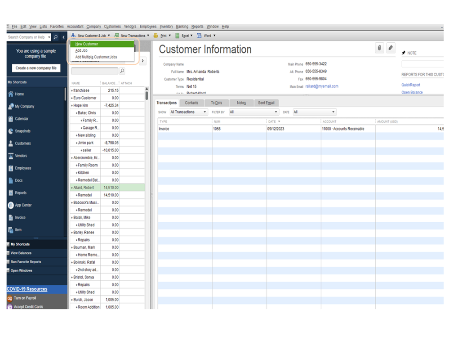Select New Customer from the dropdown menu
Image resolution: width=449 pixels, height=337 pixels.
102,44
